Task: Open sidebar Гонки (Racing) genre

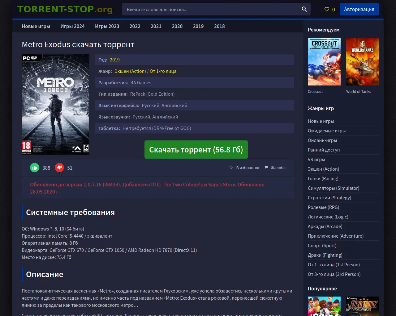Action: pyautogui.click(x=323, y=178)
